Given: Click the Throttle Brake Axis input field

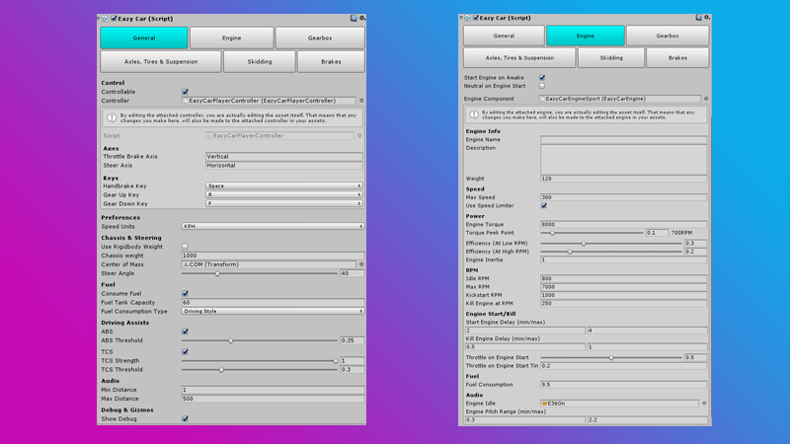Looking at the screenshot, I should pyautogui.click(x=283, y=157).
